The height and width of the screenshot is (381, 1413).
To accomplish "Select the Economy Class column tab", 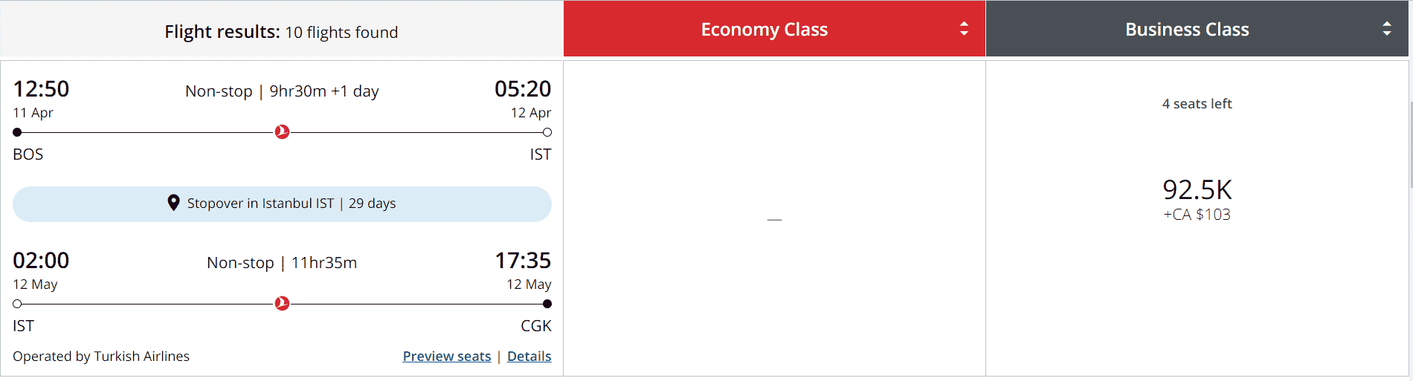I will tap(764, 30).
